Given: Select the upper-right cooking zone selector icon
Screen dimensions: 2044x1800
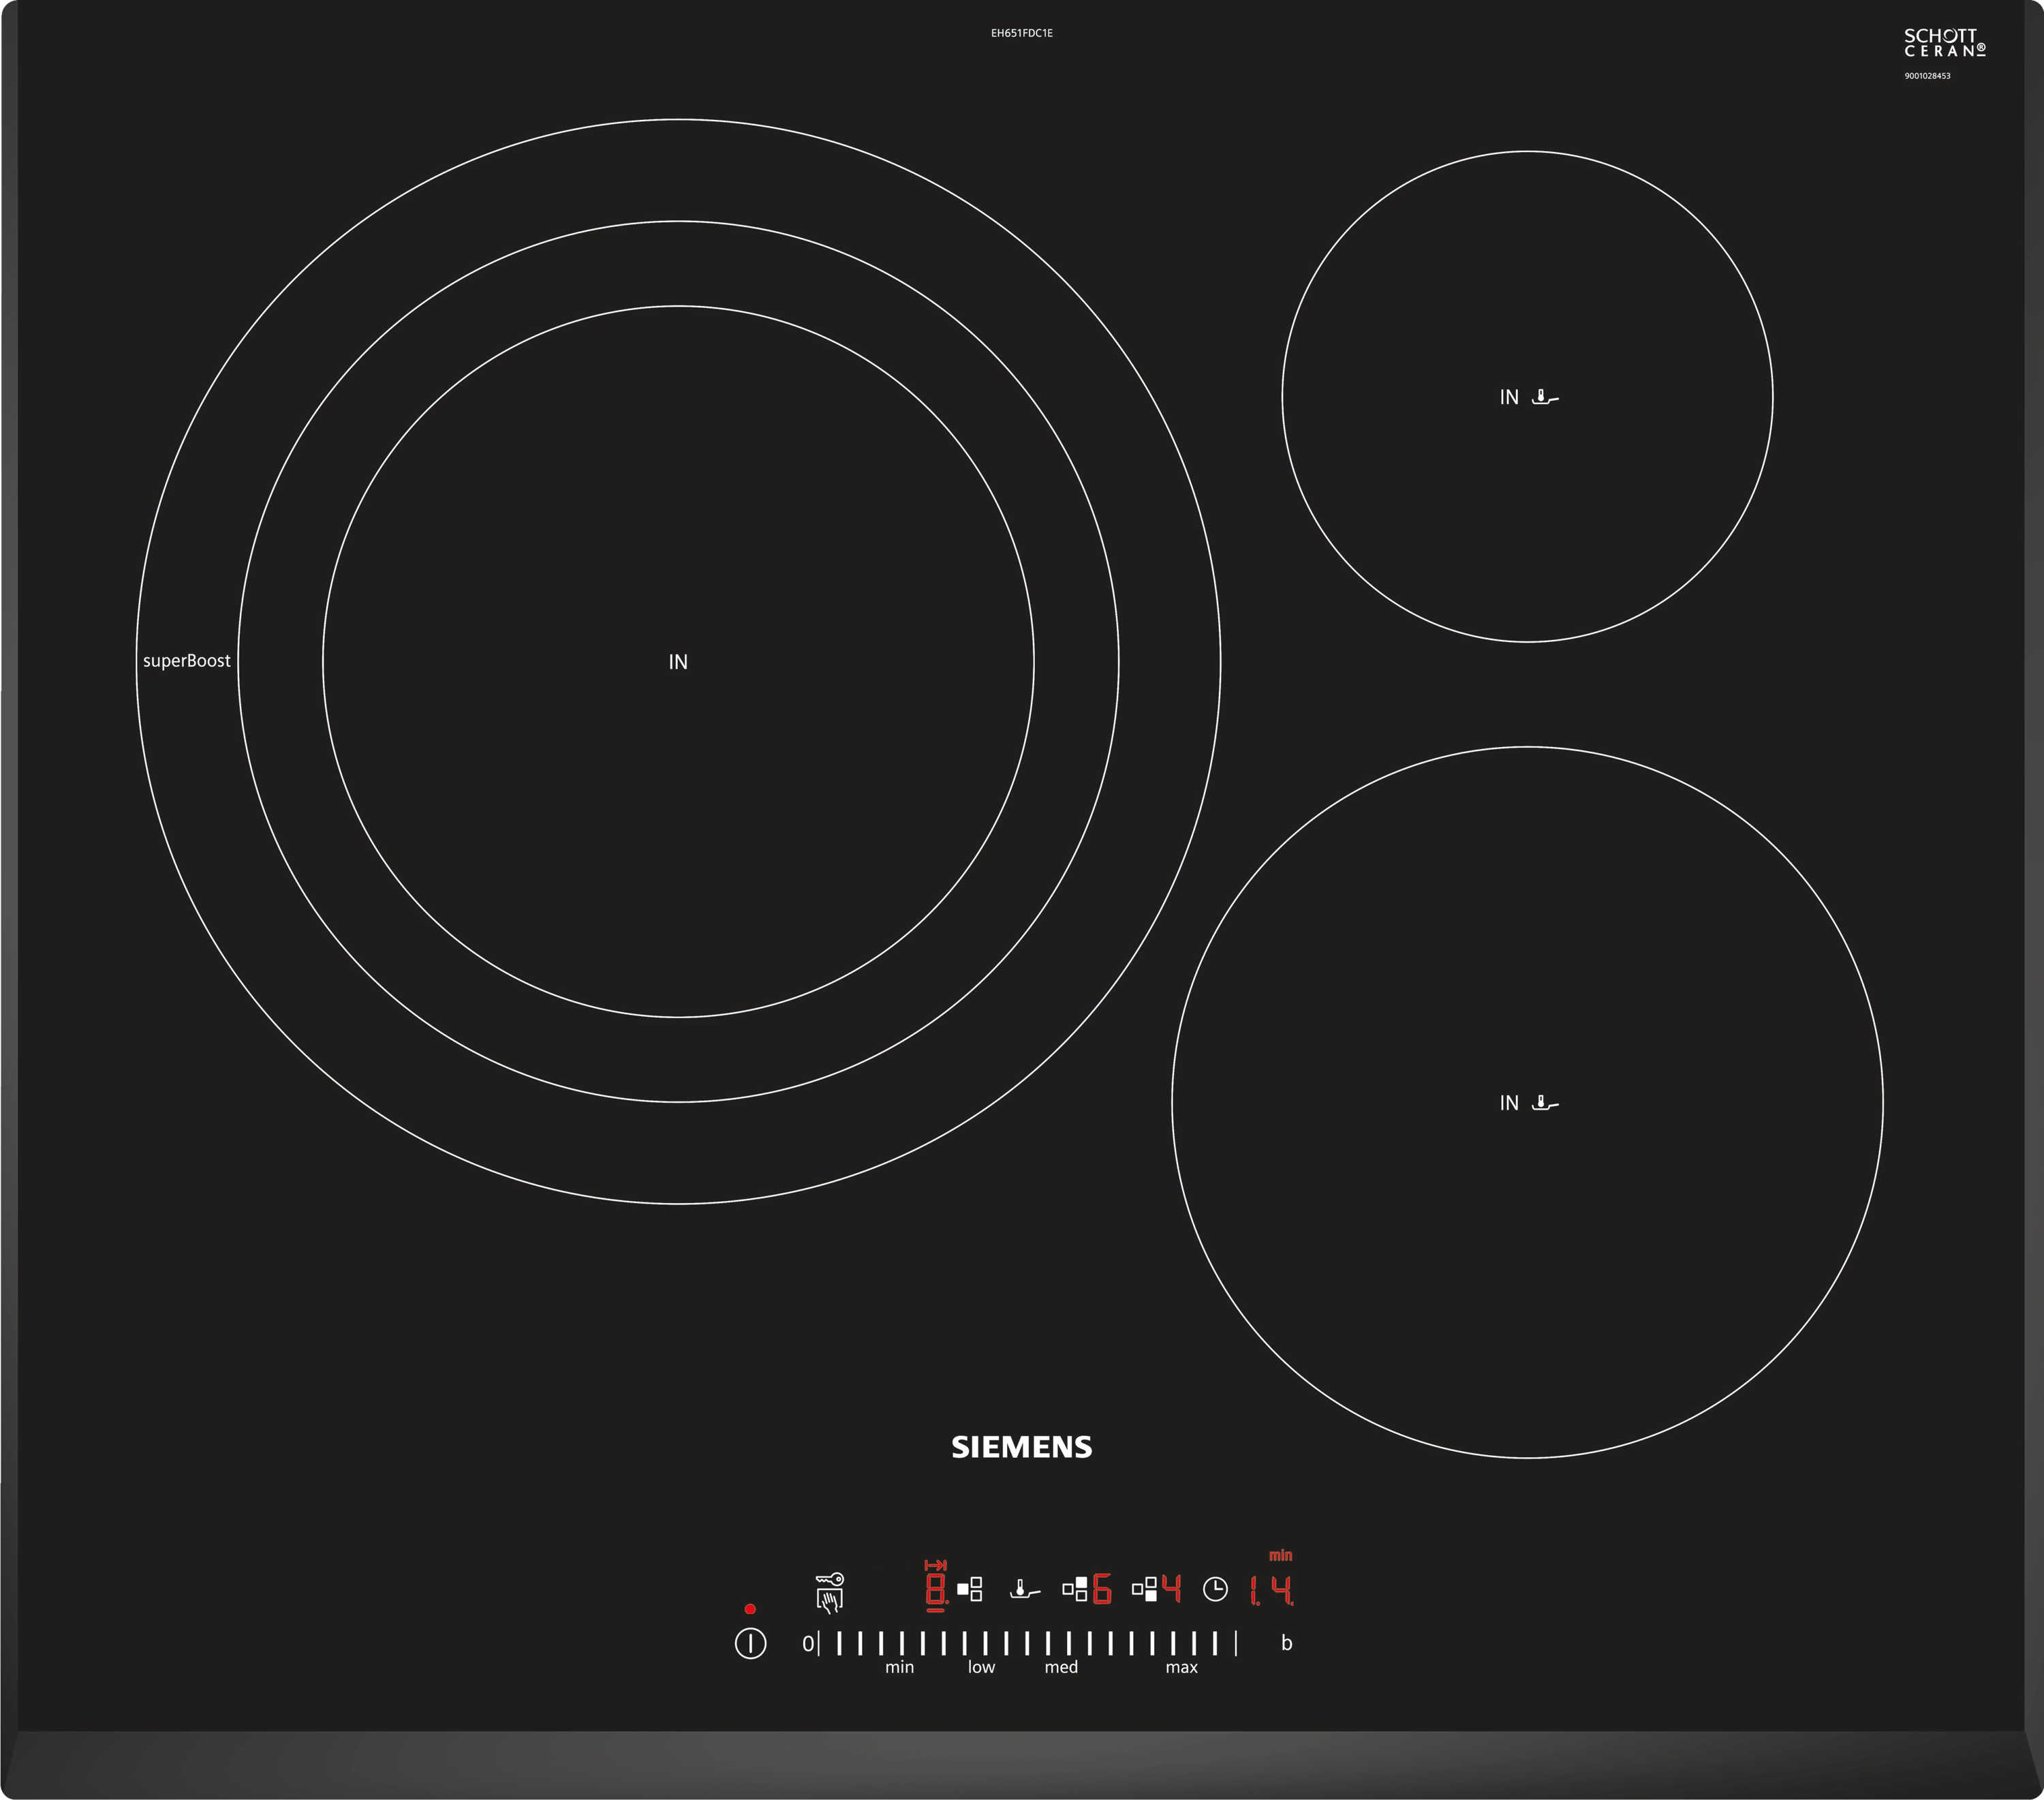Looking at the screenshot, I should 1075,1589.
